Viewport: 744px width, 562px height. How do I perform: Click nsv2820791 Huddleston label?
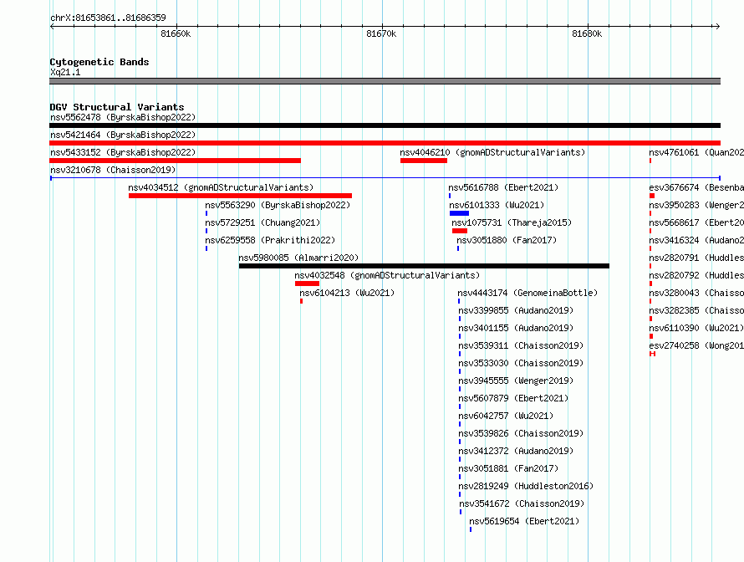tap(696, 258)
